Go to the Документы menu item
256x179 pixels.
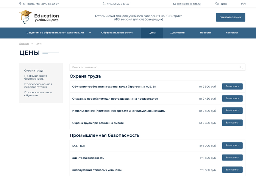pyautogui.click(x=178, y=33)
